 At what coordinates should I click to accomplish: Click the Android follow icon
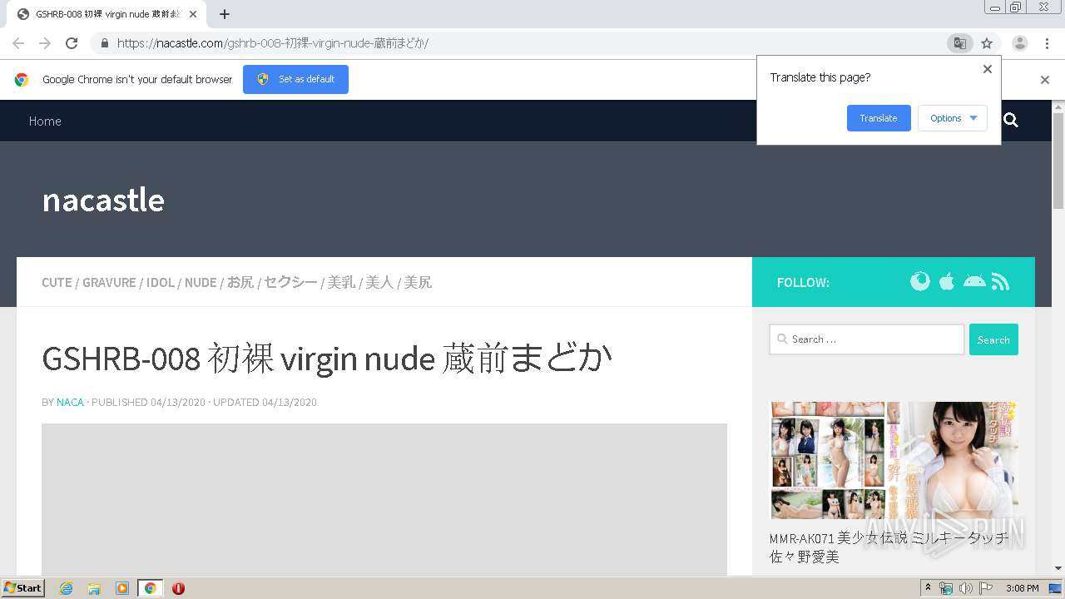(974, 281)
